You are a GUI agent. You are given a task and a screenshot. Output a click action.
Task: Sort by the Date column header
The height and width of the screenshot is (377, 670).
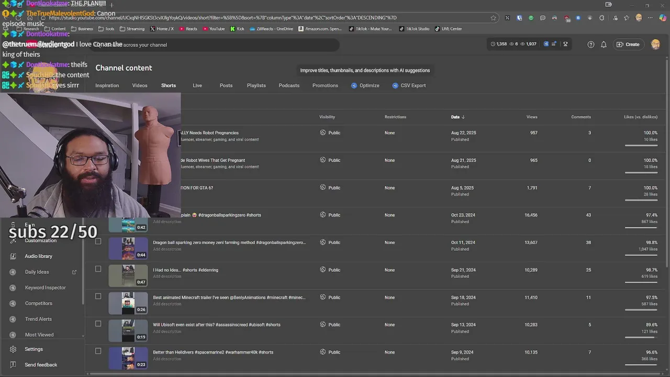[x=457, y=117]
